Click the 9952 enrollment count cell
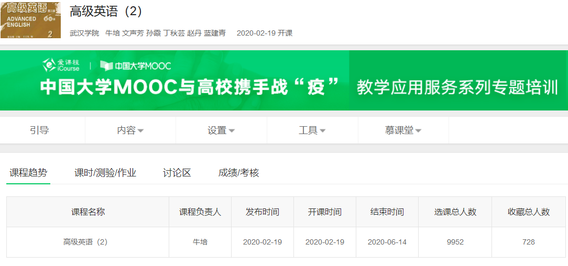Image resolution: width=568 pixels, height=266 pixels. pyautogui.click(x=455, y=242)
